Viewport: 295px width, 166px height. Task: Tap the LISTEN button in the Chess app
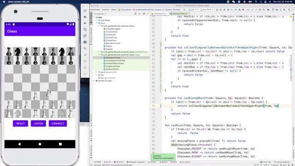tap(38, 124)
